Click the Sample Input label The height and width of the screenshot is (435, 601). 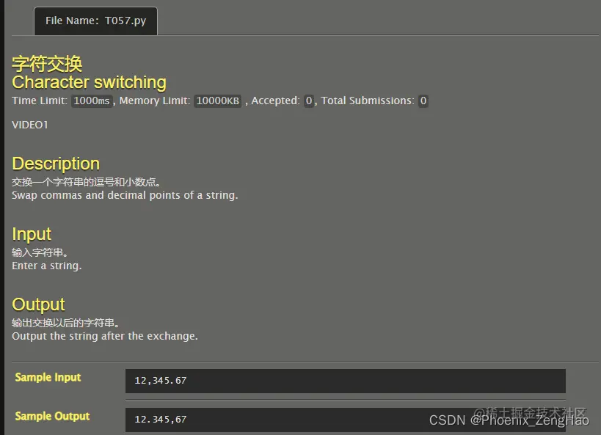[x=48, y=378]
